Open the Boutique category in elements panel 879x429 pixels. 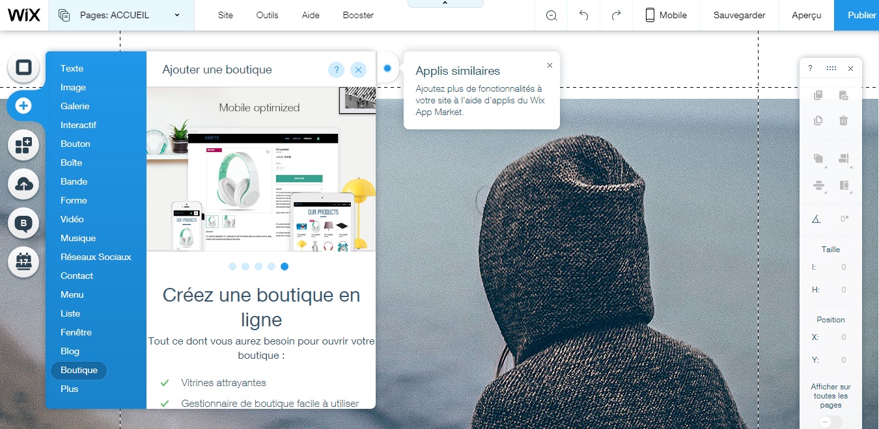pos(79,370)
